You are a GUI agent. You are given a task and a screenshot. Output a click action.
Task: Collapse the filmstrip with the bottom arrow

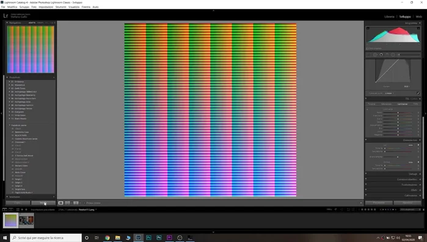click(x=213, y=232)
